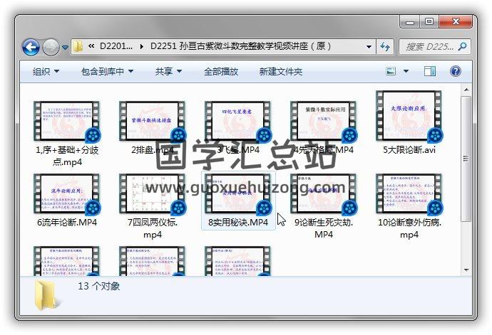This screenshot has width=492, height=335.
Task: Click the magnifier search icon
Action: [x=462, y=47]
